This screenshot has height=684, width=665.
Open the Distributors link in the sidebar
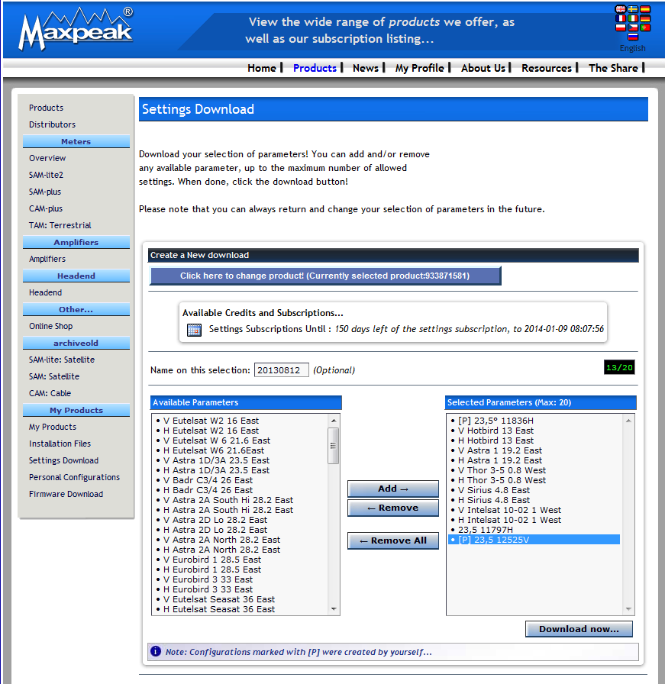53,124
